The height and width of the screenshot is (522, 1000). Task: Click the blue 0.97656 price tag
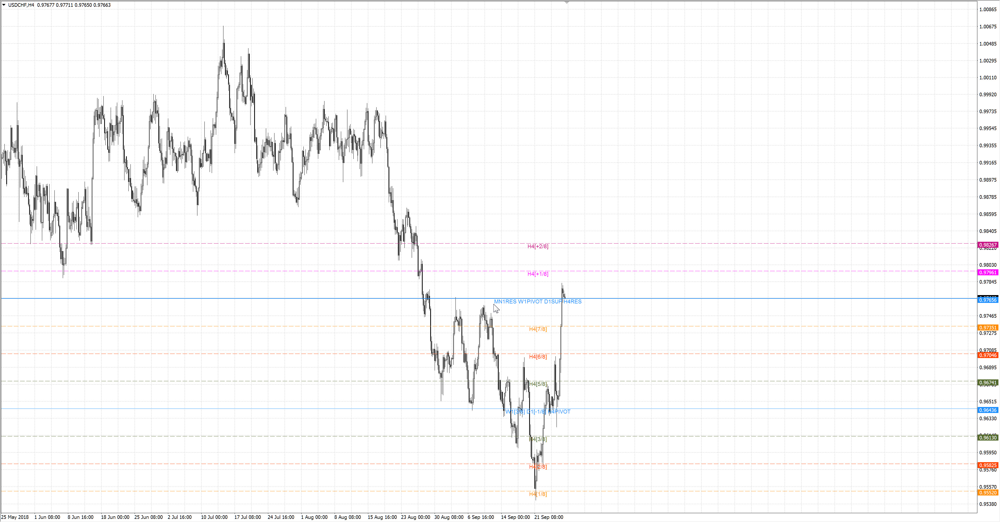click(x=987, y=300)
